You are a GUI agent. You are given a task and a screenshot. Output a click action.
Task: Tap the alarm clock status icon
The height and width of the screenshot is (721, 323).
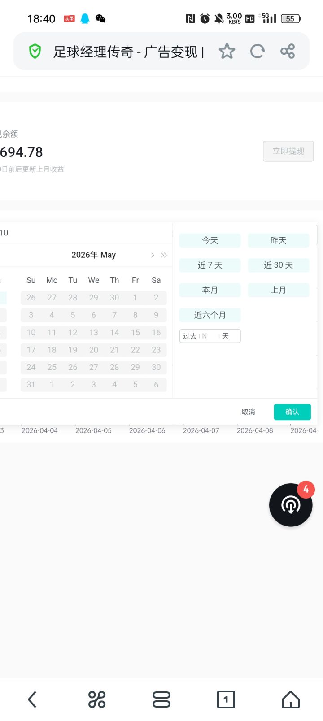[x=205, y=18]
